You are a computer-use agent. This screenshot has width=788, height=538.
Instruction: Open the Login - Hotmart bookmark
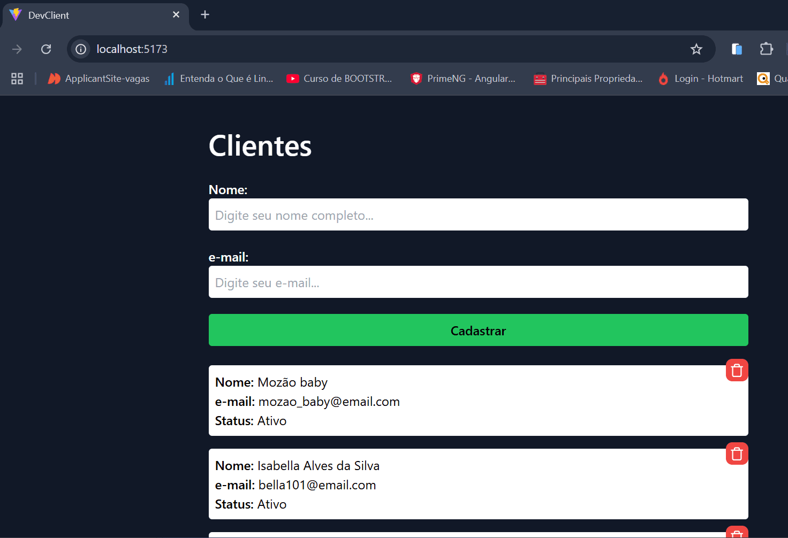(700, 78)
